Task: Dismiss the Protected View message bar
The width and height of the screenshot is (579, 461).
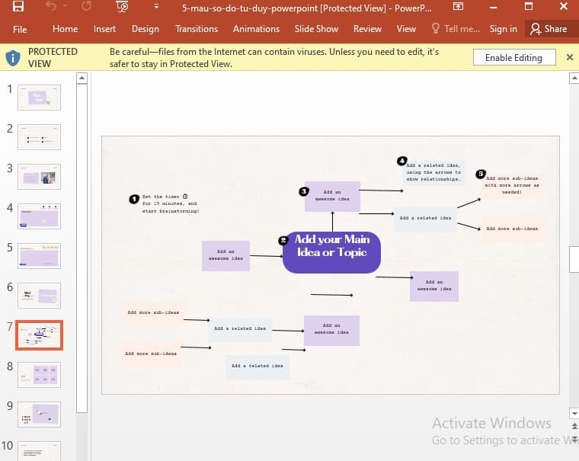Action: pyautogui.click(x=570, y=57)
